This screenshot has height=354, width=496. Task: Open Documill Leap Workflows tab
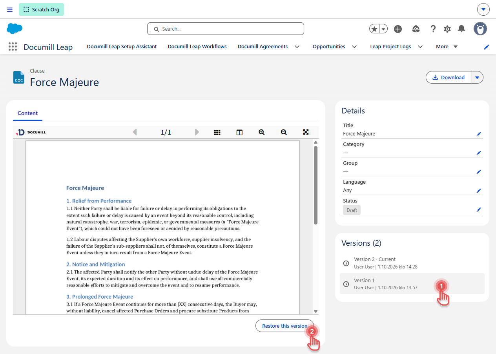click(197, 47)
